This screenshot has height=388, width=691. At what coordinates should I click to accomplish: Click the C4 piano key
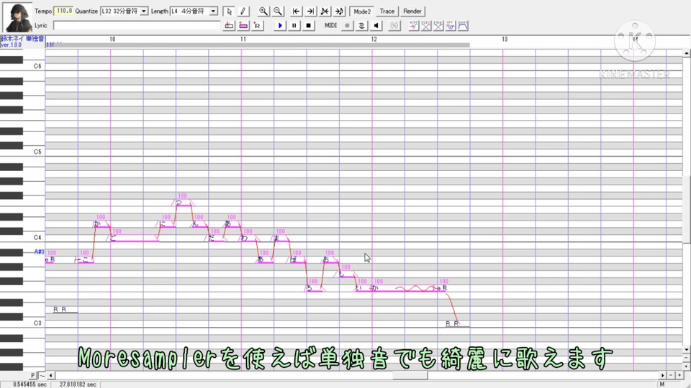(22, 238)
